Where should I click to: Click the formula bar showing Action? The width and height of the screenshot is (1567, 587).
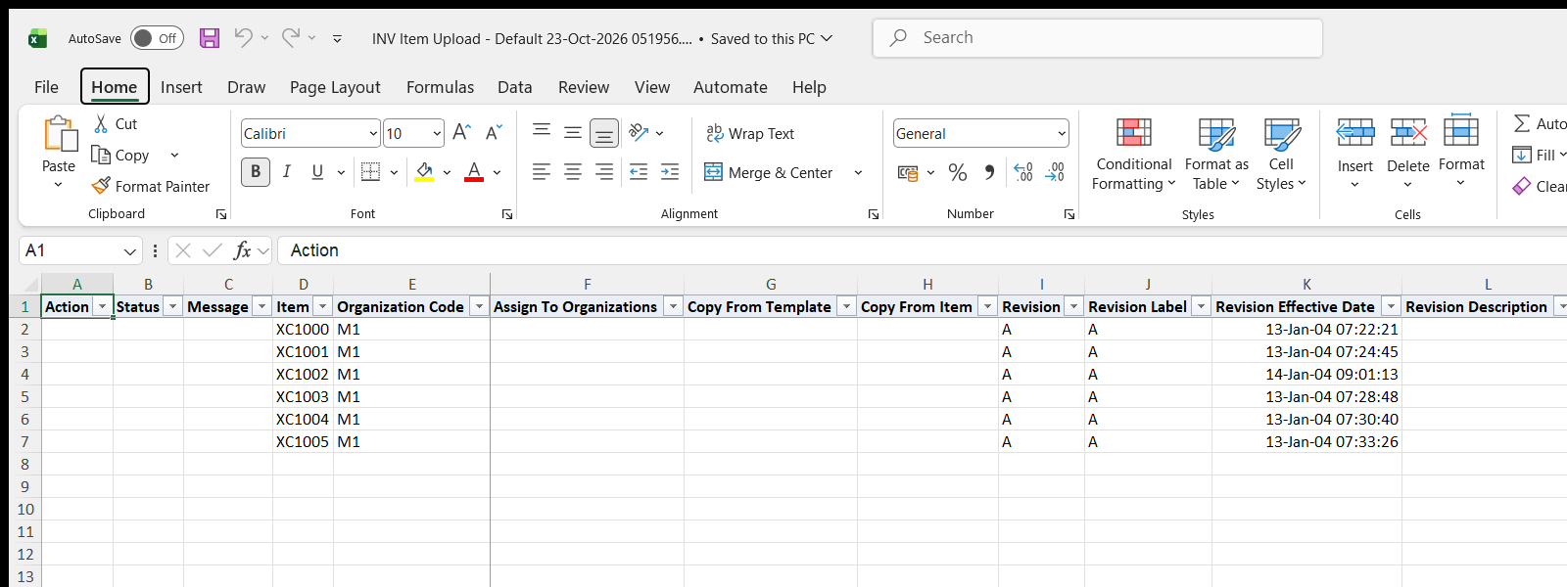pos(921,250)
